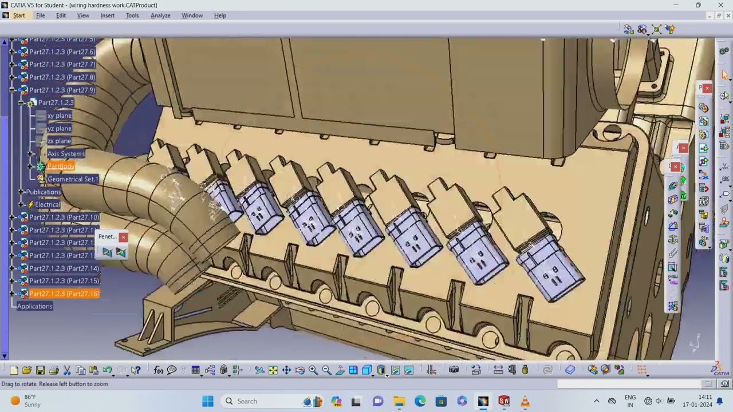Image resolution: width=733 pixels, height=412 pixels.
Task: Expand the Publications node
Action: pyautogui.click(x=21, y=192)
